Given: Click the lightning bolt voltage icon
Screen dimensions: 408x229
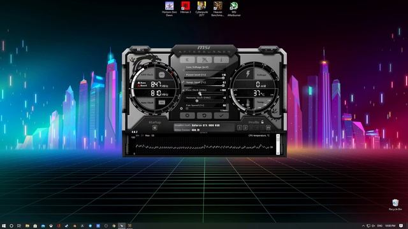Looking at the screenshot, I should (248, 74).
